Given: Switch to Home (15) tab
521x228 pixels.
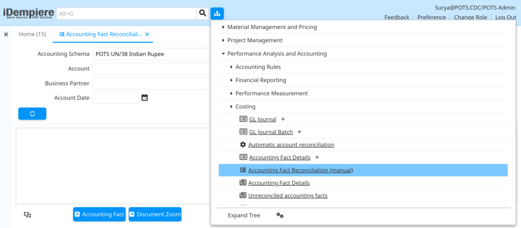Looking at the screenshot, I should 32,34.
